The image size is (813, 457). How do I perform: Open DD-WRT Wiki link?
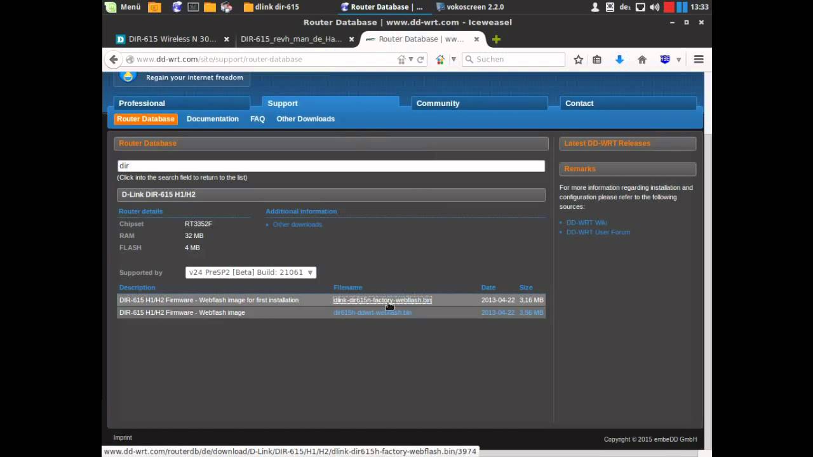click(x=586, y=223)
